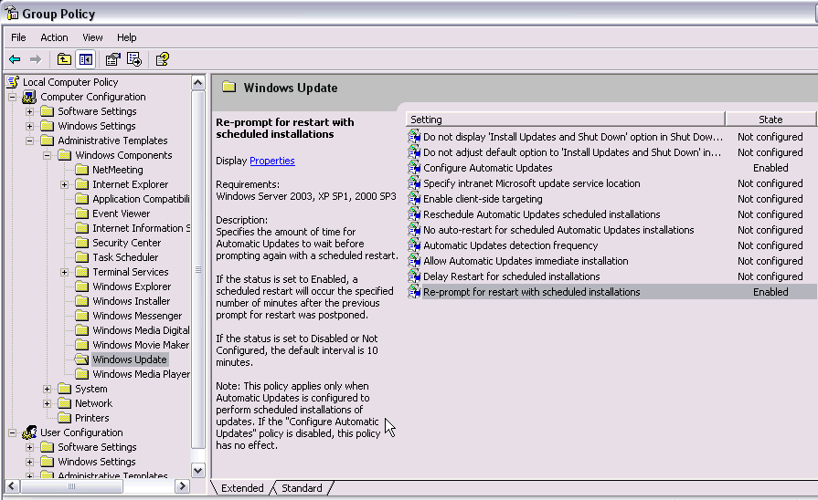
Task: Select the Computer Configuration node icon
Action: [x=29, y=97]
